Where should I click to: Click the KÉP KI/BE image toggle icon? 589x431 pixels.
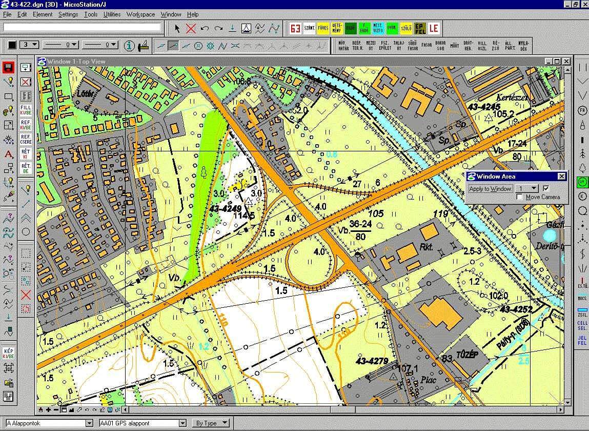point(8,353)
